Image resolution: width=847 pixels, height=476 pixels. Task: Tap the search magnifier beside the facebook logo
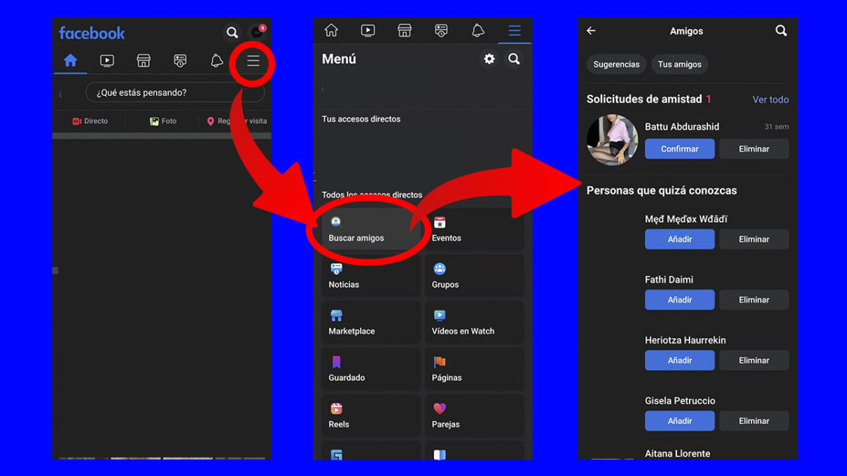[x=232, y=32]
